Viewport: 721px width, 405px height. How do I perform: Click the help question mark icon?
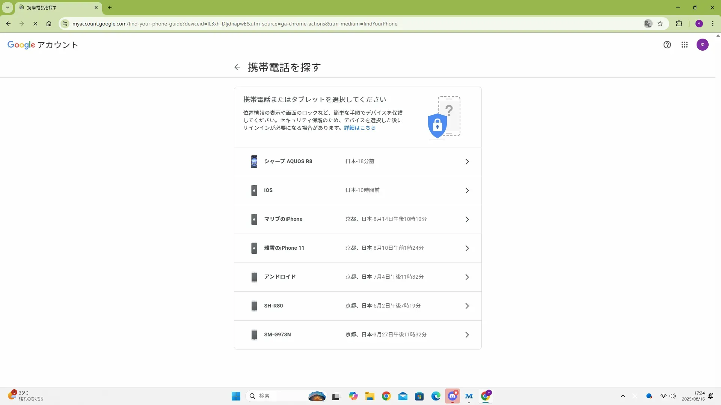point(667,45)
